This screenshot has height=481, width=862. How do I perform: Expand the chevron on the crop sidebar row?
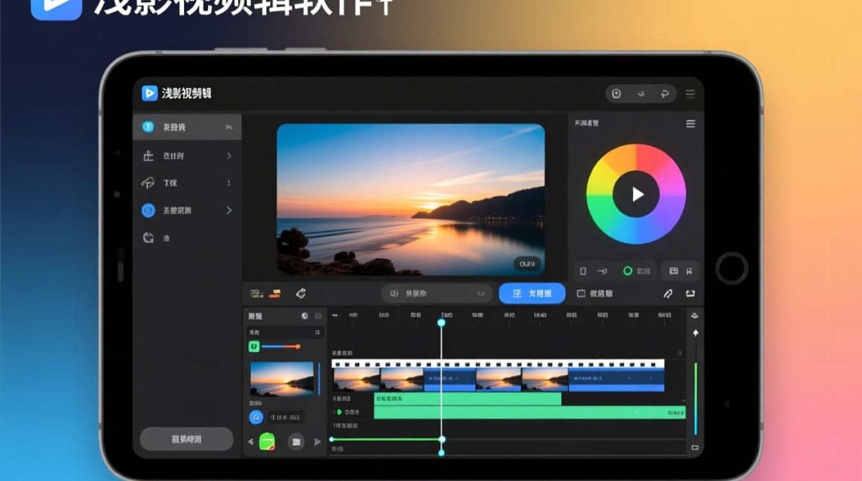(229, 156)
